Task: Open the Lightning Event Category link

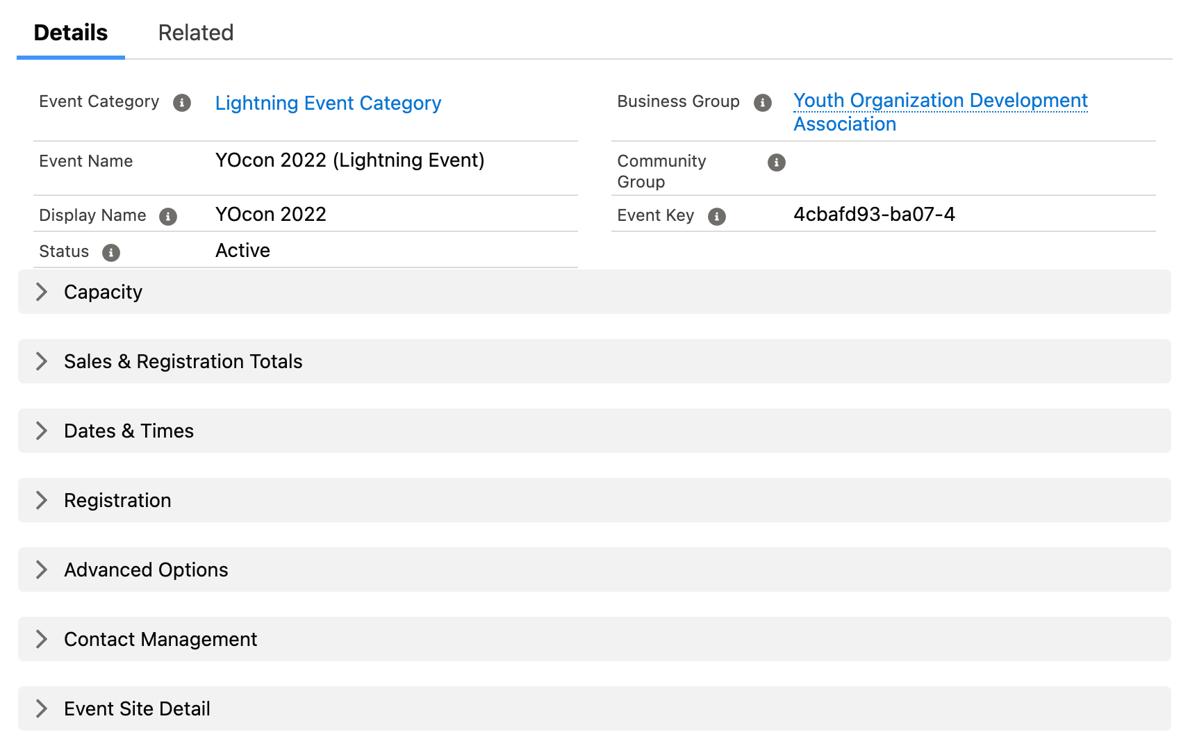Action: tap(328, 103)
